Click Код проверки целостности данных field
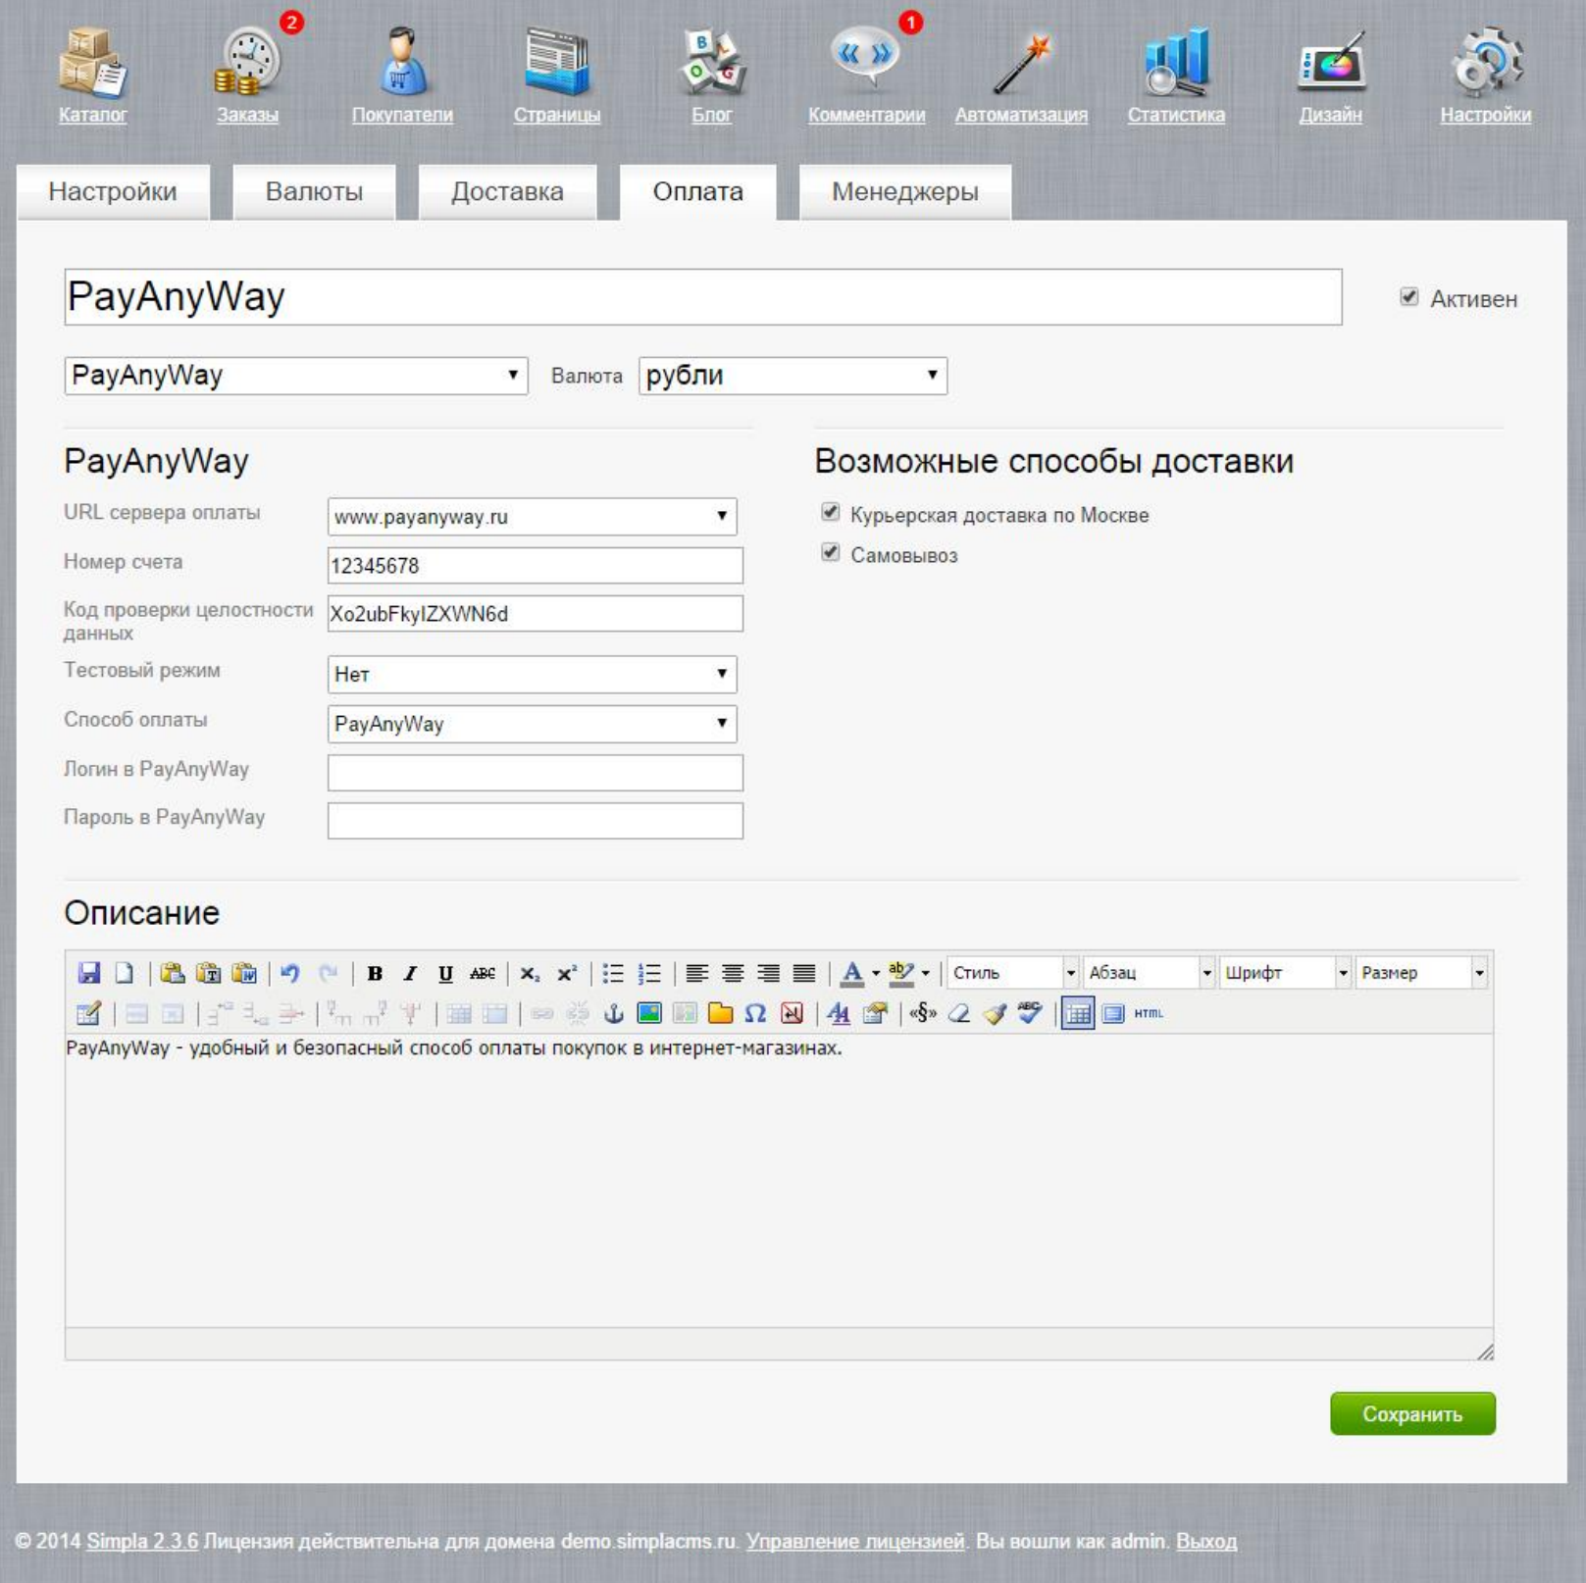1586x1583 pixels. (x=536, y=614)
